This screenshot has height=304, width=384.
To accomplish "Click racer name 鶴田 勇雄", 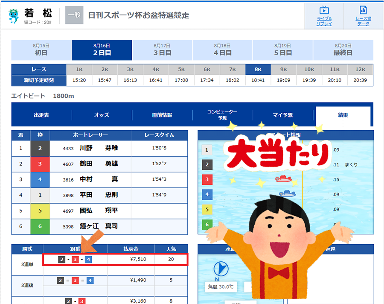I will pyautogui.click(x=99, y=164).
